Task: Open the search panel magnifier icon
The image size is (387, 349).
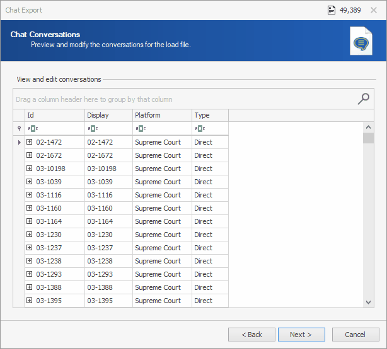Action: coord(363,99)
